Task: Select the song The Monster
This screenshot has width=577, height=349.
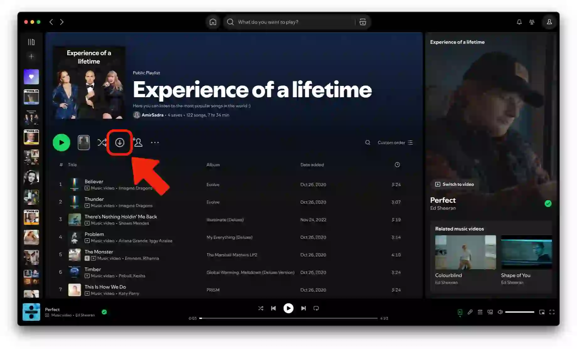Action: click(99, 252)
